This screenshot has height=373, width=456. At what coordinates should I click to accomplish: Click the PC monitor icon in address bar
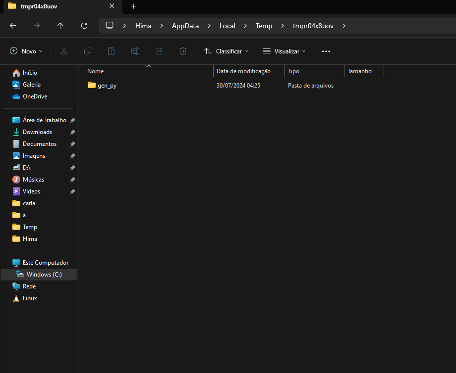click(x=110, y=26)
